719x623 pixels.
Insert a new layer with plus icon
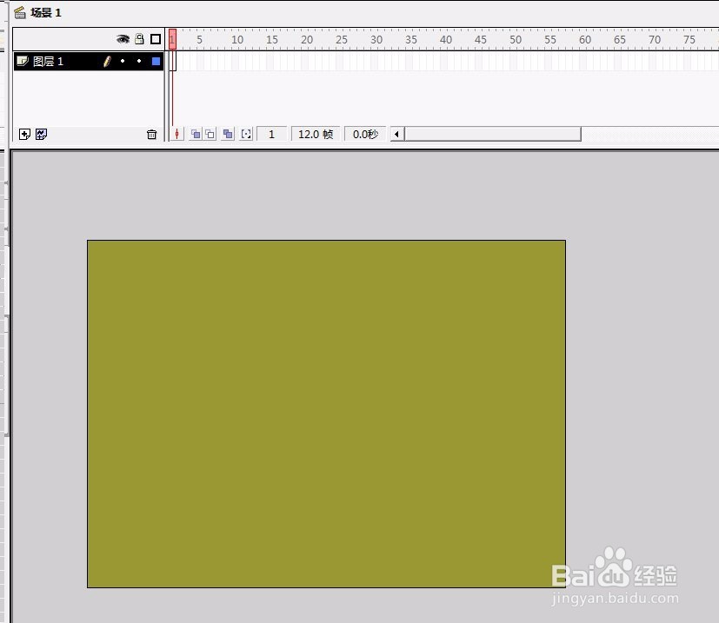[24, 135]
